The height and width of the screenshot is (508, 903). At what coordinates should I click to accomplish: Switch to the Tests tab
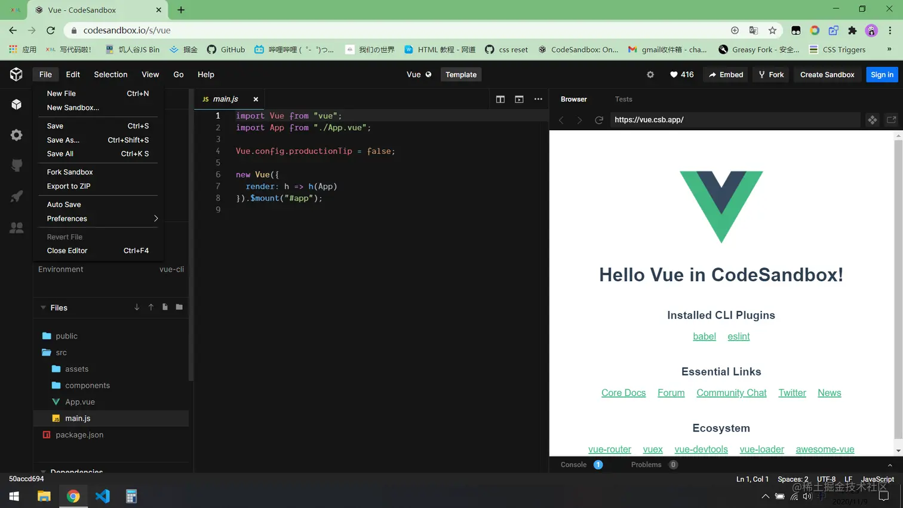click(623, 99)
